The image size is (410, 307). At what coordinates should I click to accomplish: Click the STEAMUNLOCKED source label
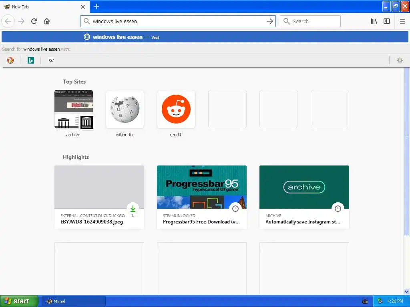tap(179, 215)
